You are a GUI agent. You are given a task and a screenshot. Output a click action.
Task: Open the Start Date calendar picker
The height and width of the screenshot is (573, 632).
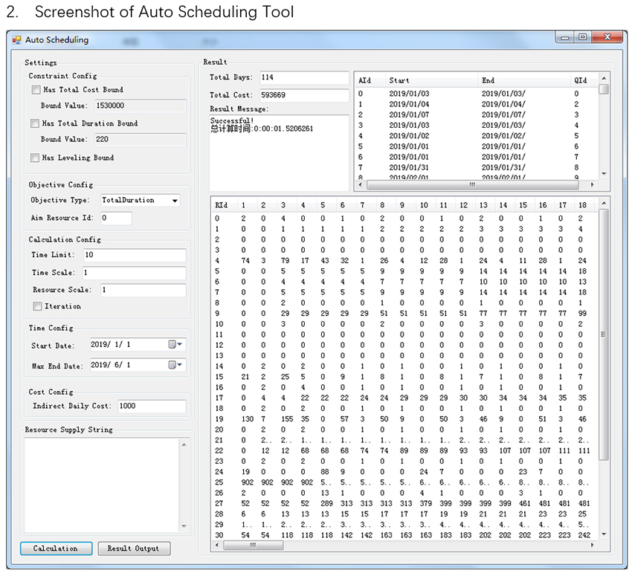coord(175,345)
